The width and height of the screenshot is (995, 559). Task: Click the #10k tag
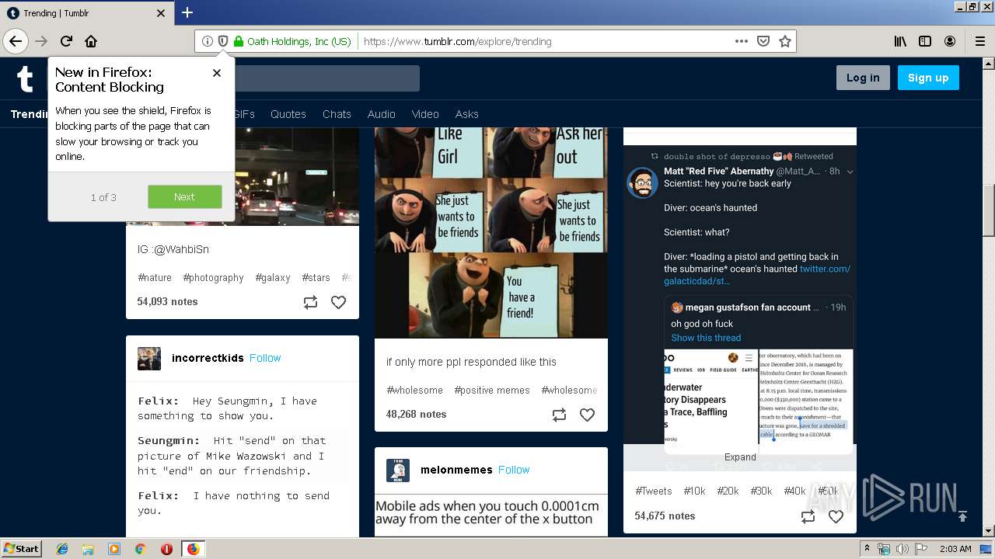pos(695,491)
